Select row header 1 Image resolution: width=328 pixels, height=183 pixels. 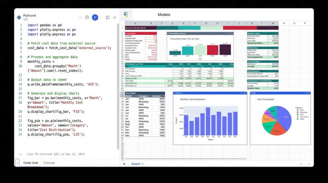[x=122, y=28]
